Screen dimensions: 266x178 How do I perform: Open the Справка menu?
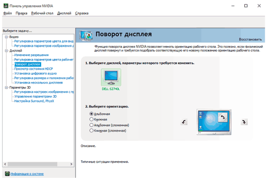[82, 13]
